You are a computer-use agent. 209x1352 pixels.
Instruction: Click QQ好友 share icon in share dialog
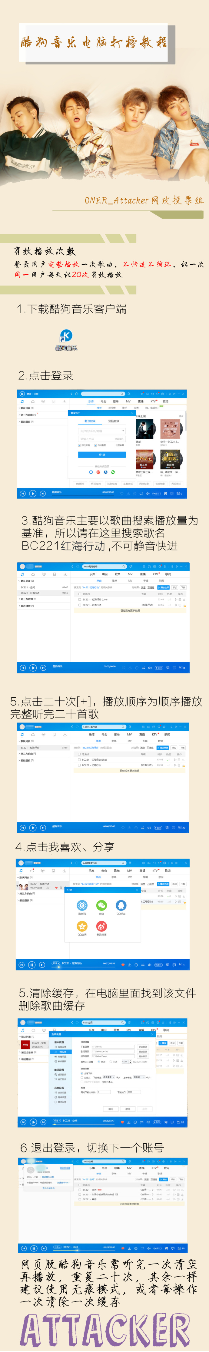[121, 905]
